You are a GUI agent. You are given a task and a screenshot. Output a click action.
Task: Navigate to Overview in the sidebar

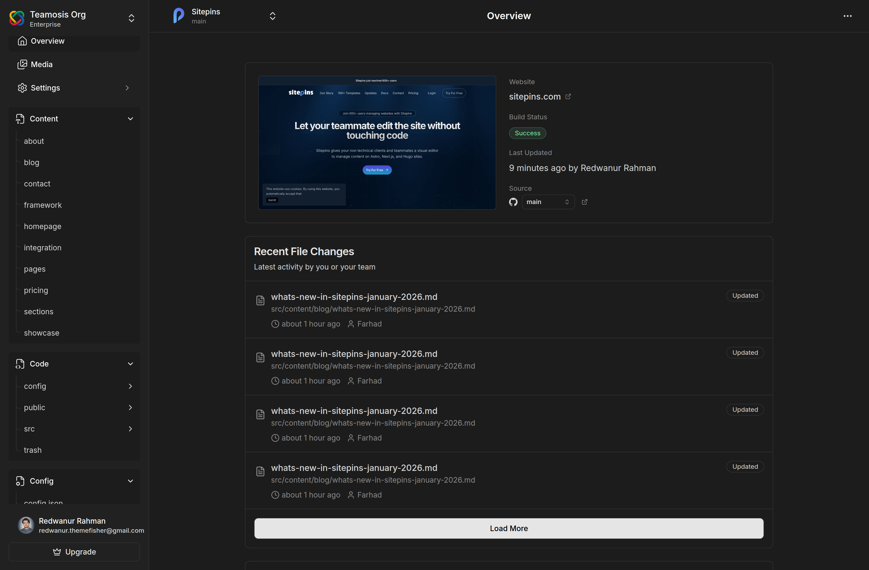click(47, 40)
